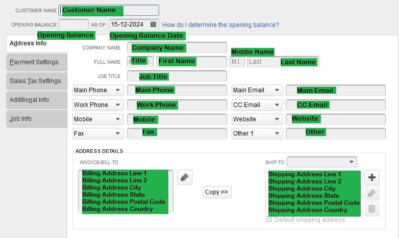Screen dimensions: 399x238
Task: Delete the shipping address with the trash icon
Action: click(x=372, y=209)
